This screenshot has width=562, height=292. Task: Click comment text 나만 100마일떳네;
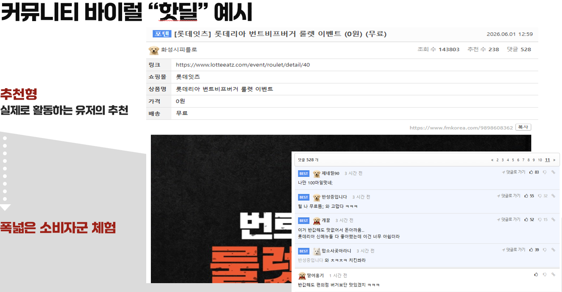point(315,183)
